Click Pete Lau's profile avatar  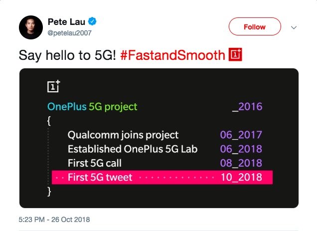coord(31,27)
